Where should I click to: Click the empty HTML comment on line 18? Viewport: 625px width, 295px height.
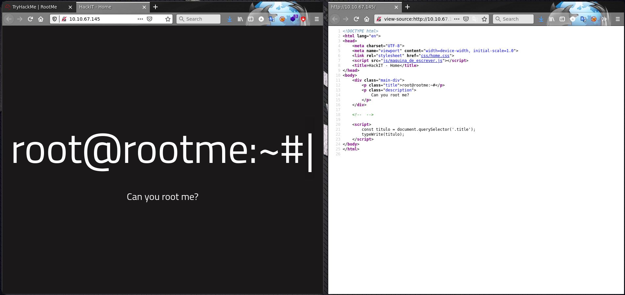(363, 115)
